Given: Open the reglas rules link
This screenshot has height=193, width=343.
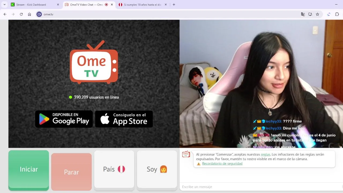Looking at the screenshot, I should click(x=266, y=154).
